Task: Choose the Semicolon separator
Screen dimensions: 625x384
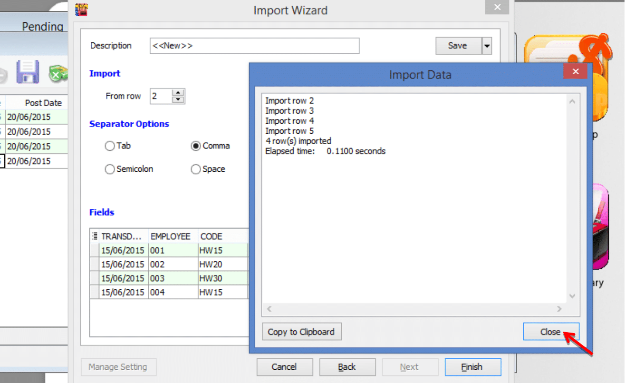Action: click(110, 169)
